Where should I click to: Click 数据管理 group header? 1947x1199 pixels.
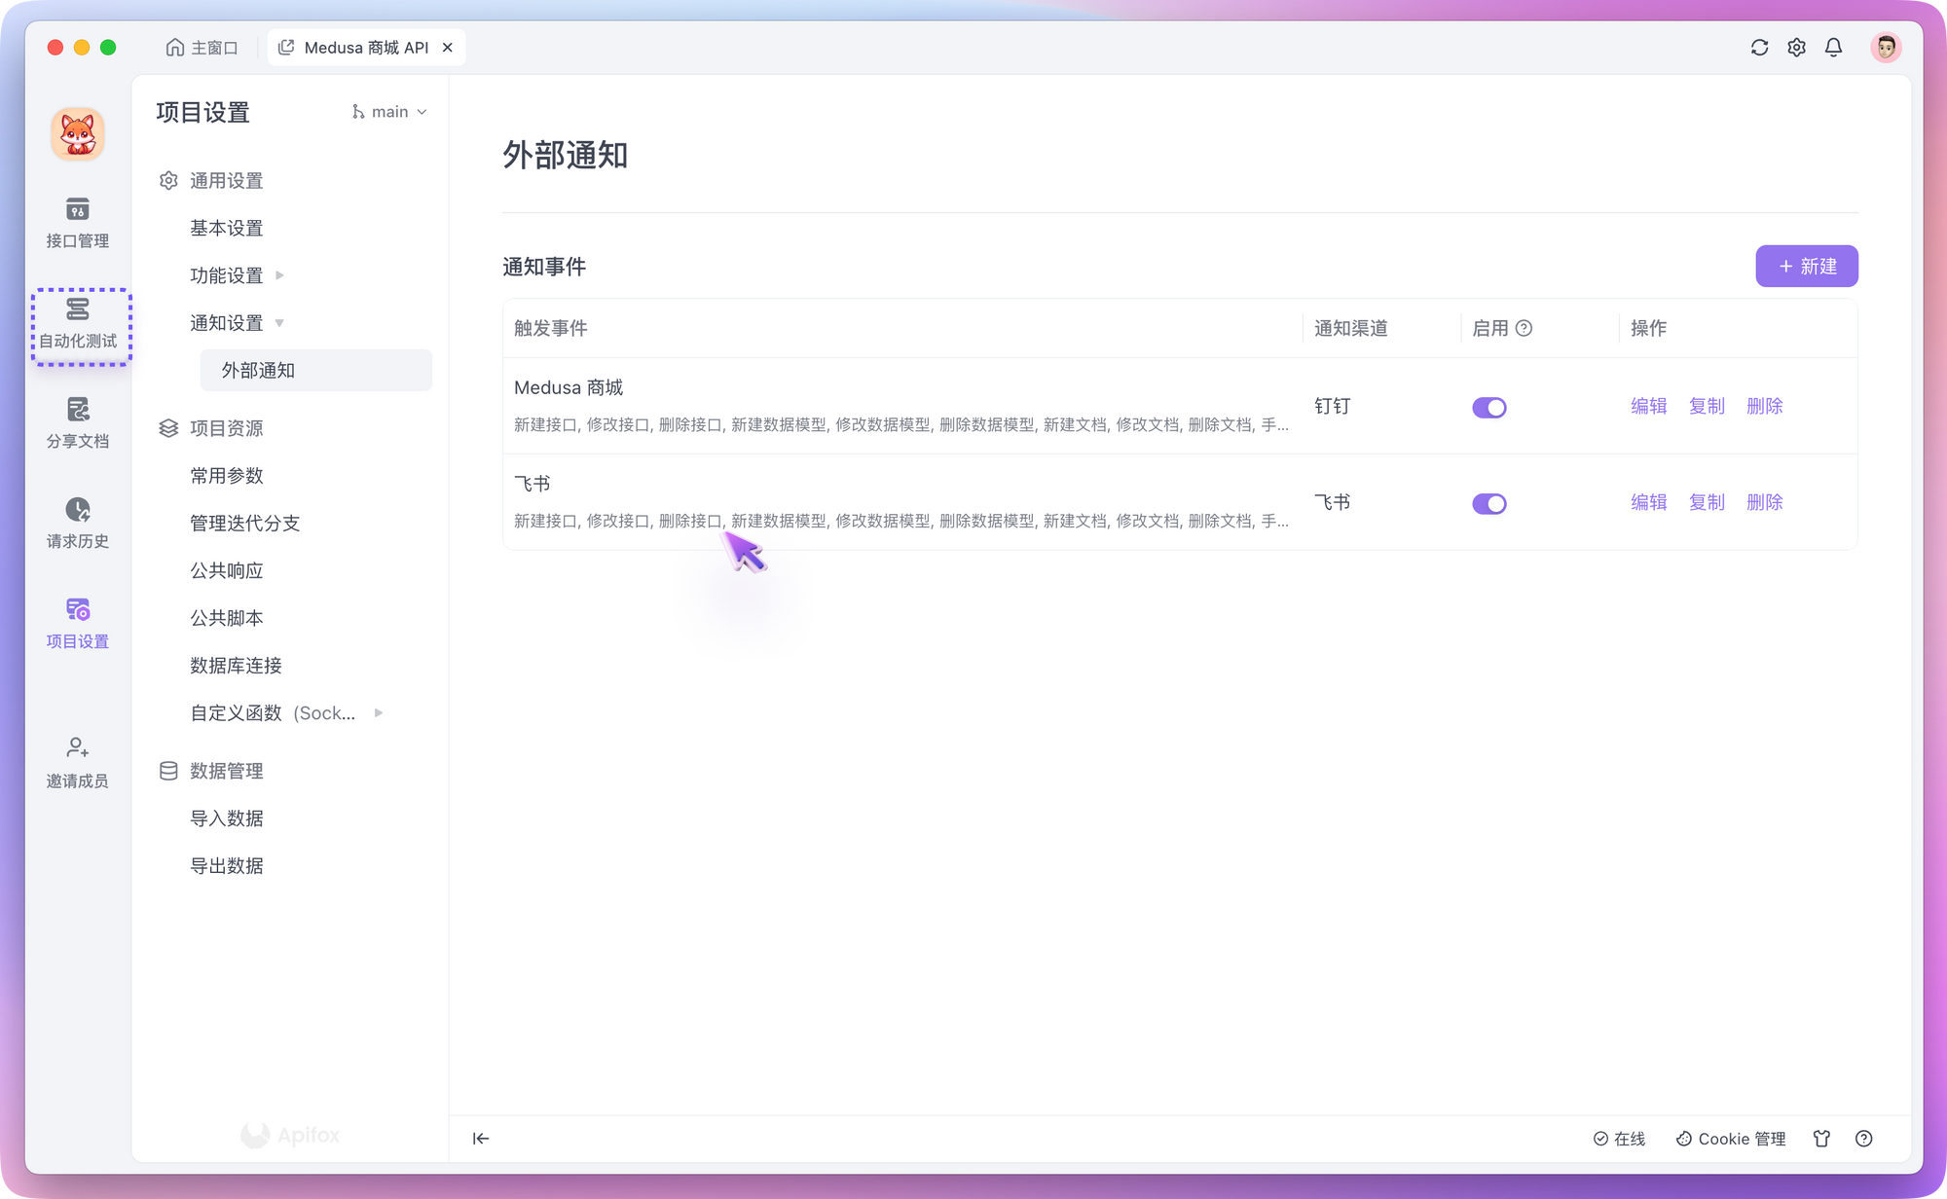[211, 771]
